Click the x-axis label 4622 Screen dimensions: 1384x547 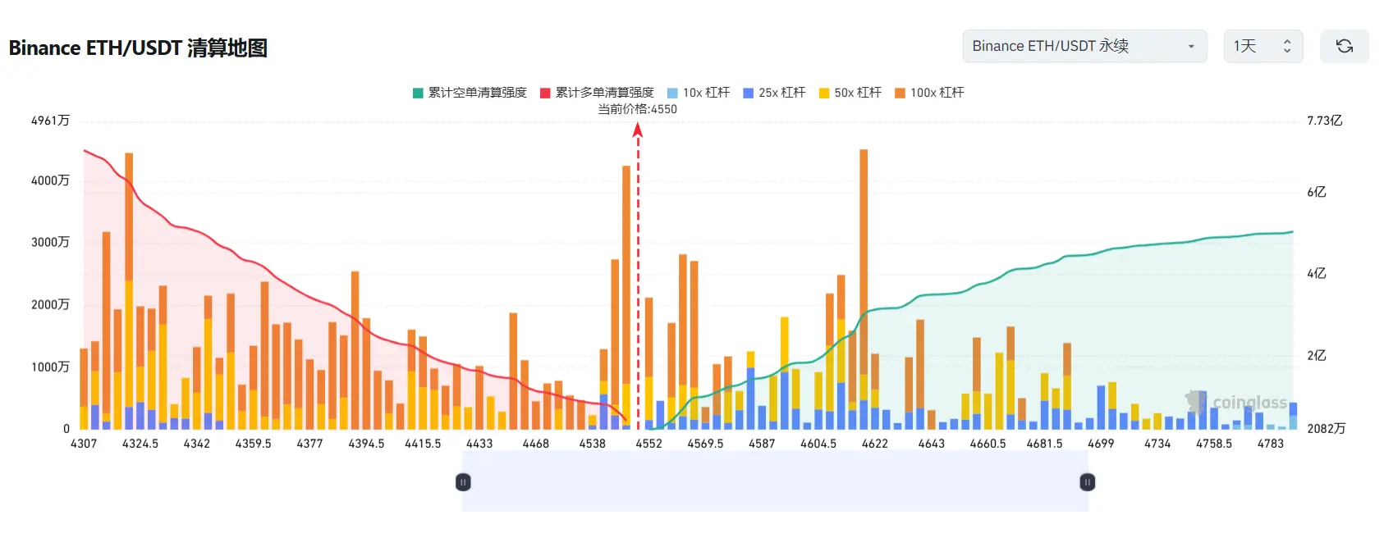(875, 444)
